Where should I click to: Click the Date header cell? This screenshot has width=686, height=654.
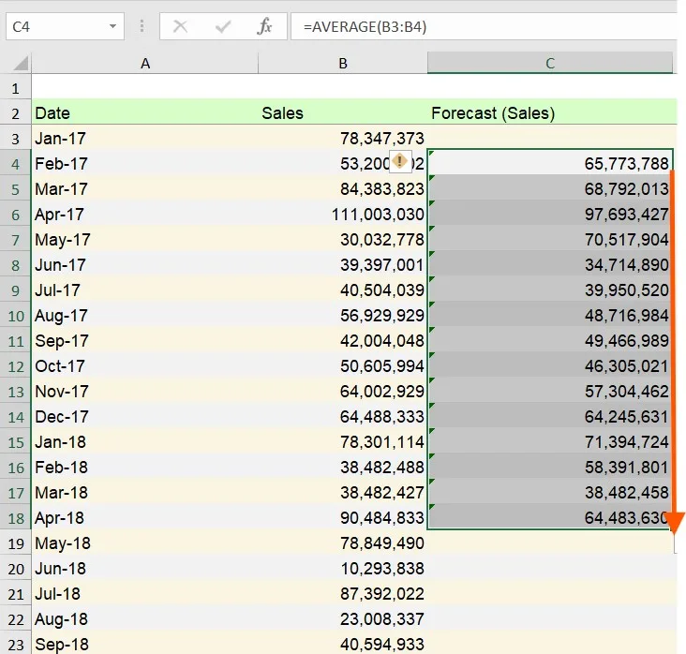click(145, 113)
